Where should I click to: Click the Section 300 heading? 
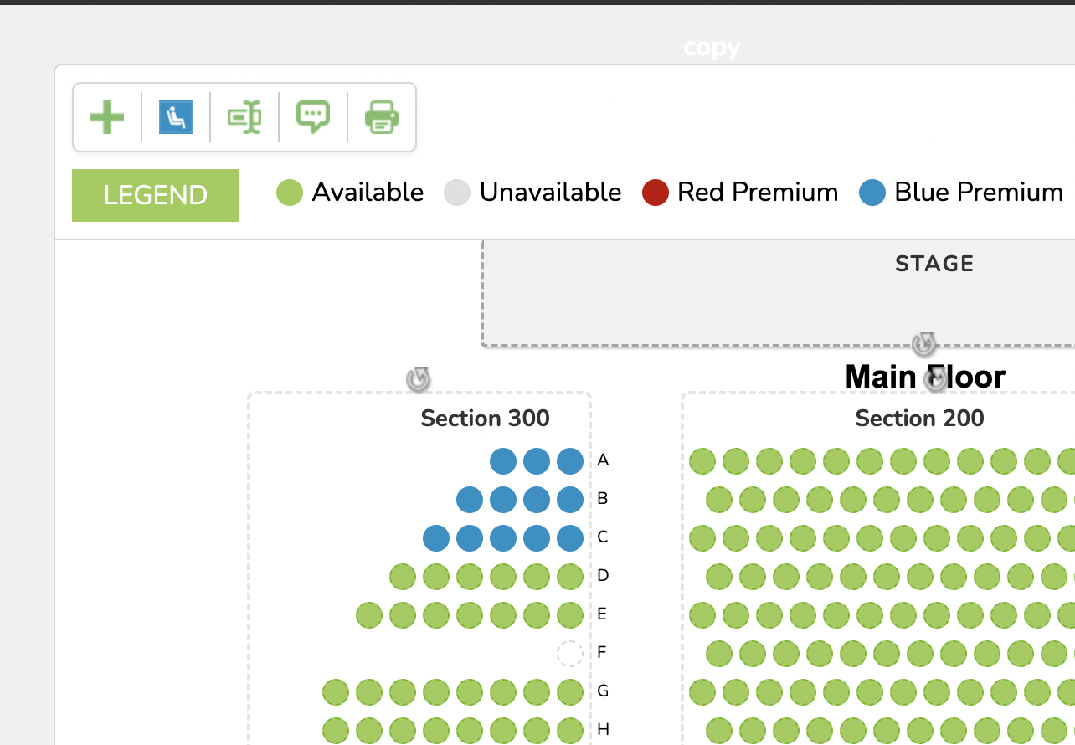(485, 418)
